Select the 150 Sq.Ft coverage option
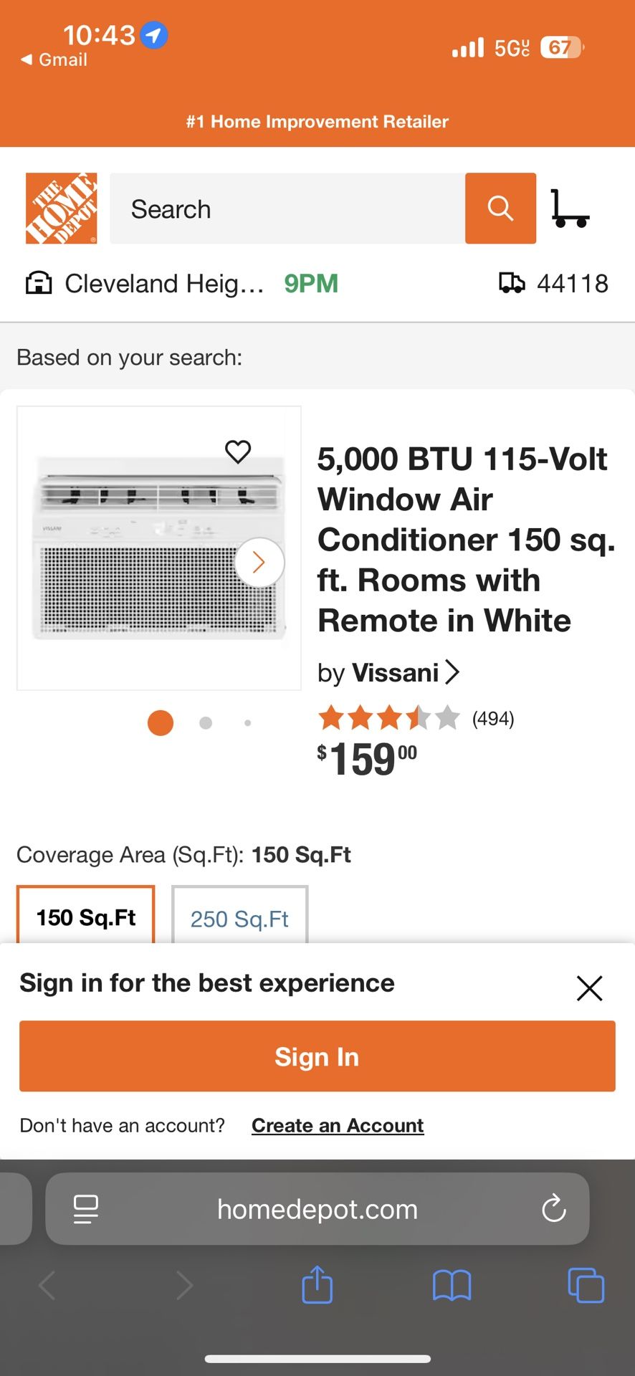 click(x=86, y=917)
